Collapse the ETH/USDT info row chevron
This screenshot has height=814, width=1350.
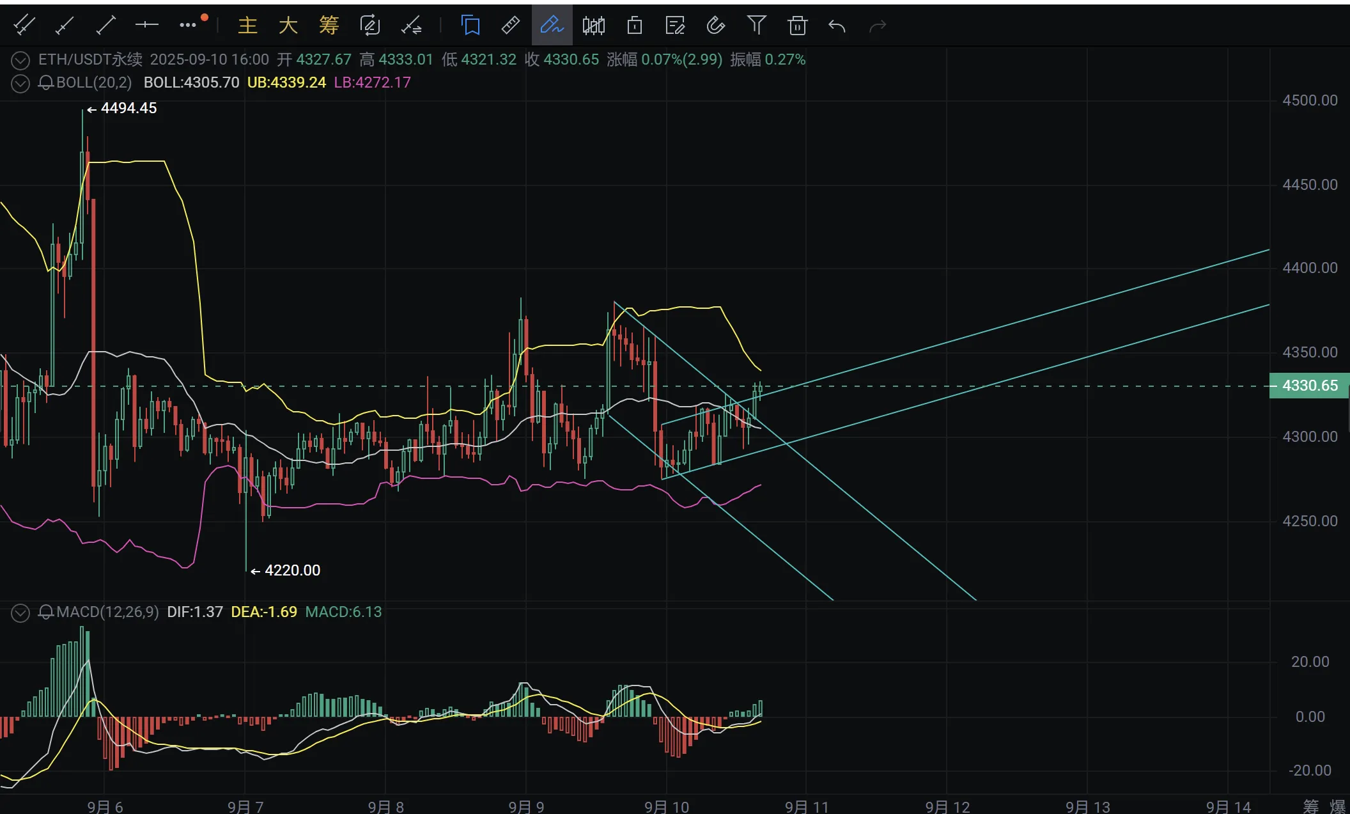[20, 61]
